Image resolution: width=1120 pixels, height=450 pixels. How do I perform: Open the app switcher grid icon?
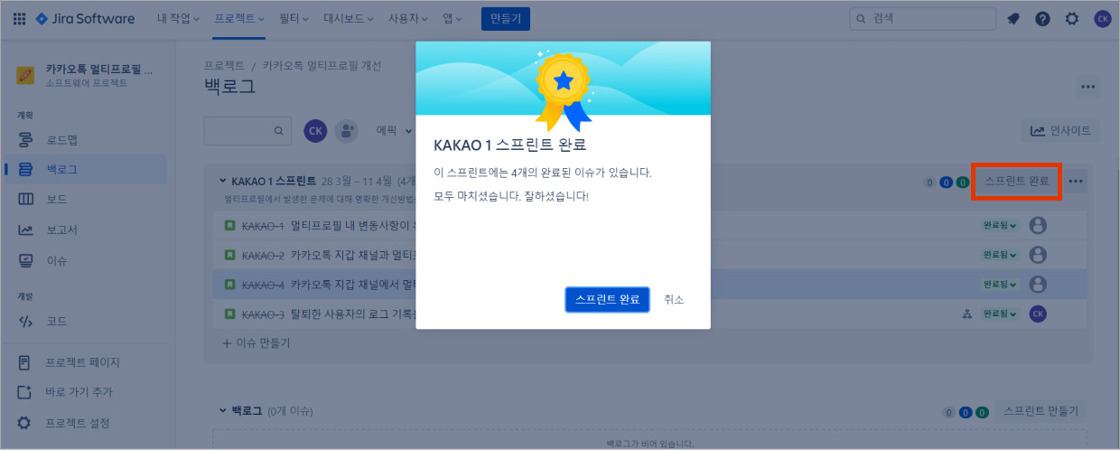(18, 19)
